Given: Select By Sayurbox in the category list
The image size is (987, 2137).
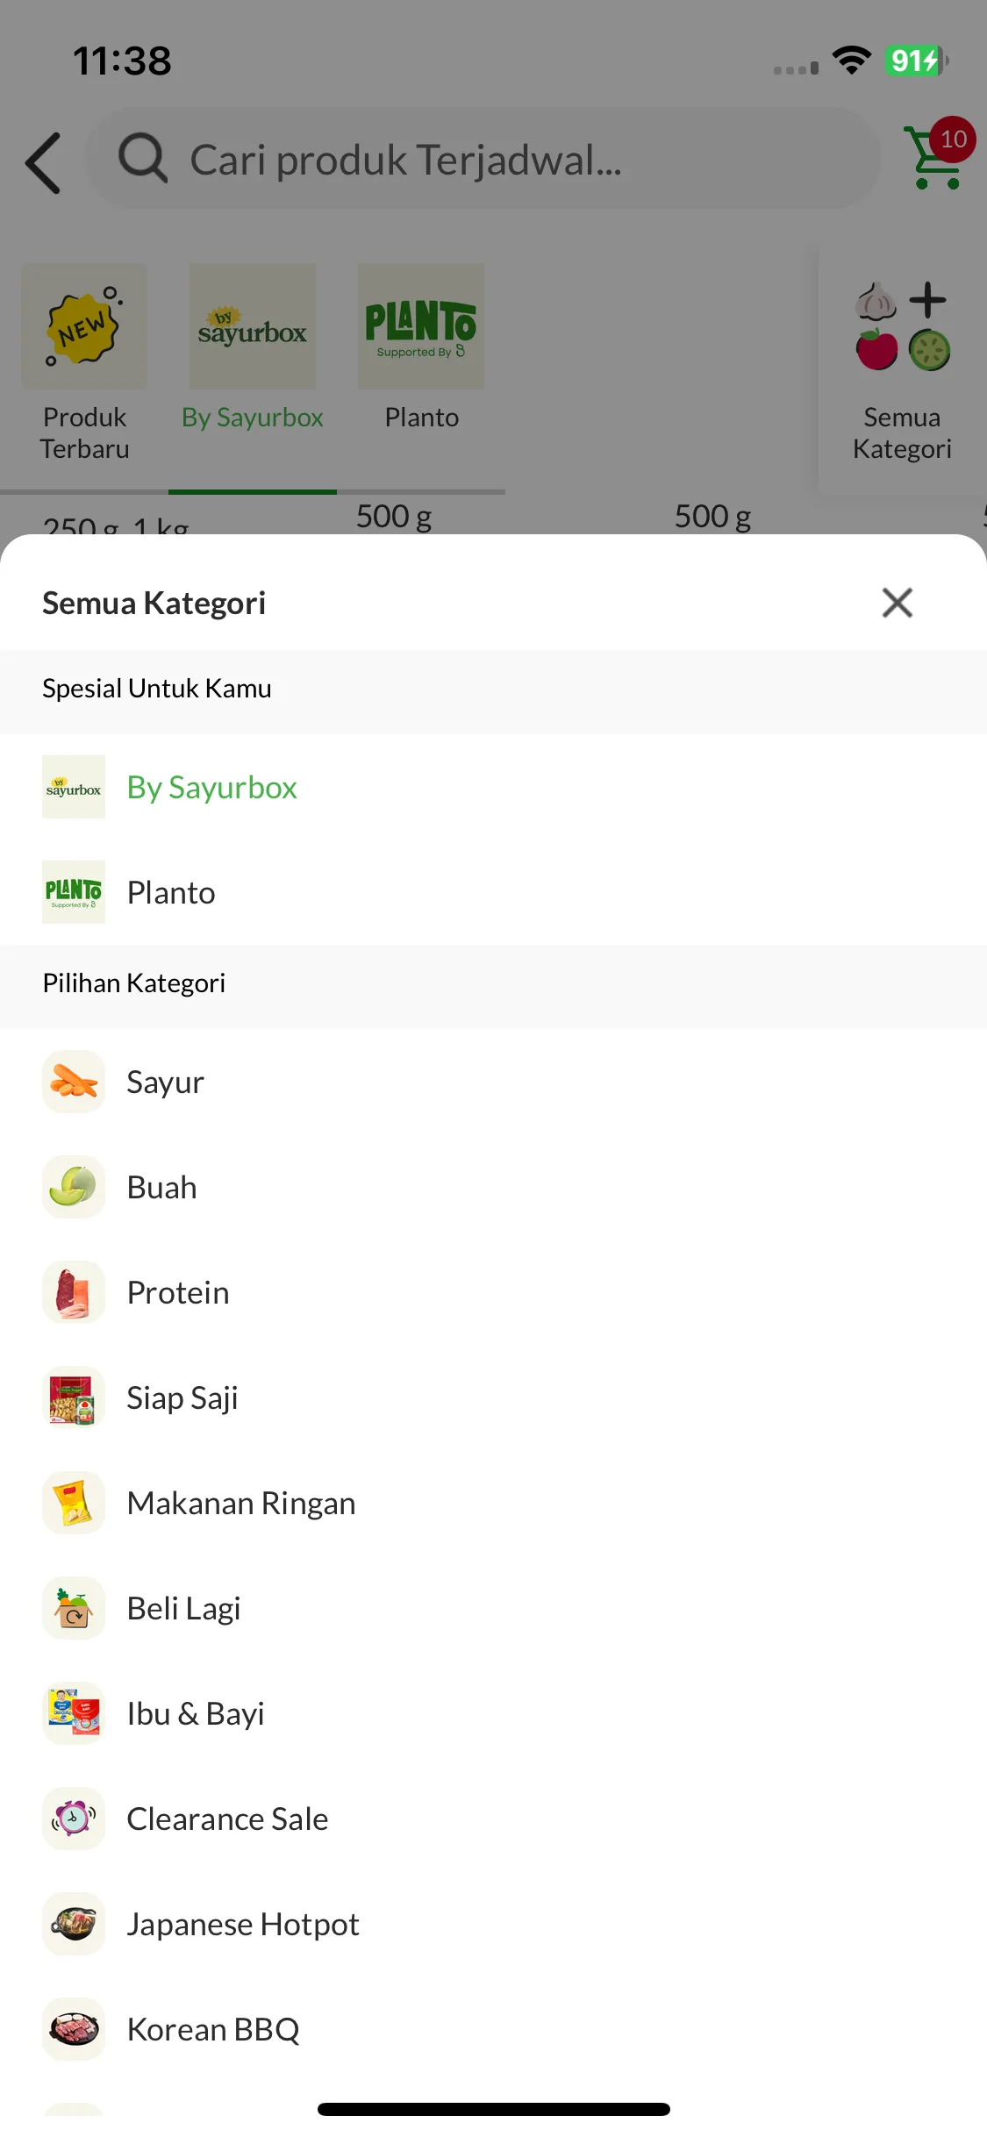Looking at the screenshot, I should (x=493, y=787).
